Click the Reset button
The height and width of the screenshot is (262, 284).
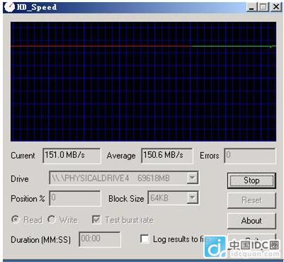[x=251, y=200]
